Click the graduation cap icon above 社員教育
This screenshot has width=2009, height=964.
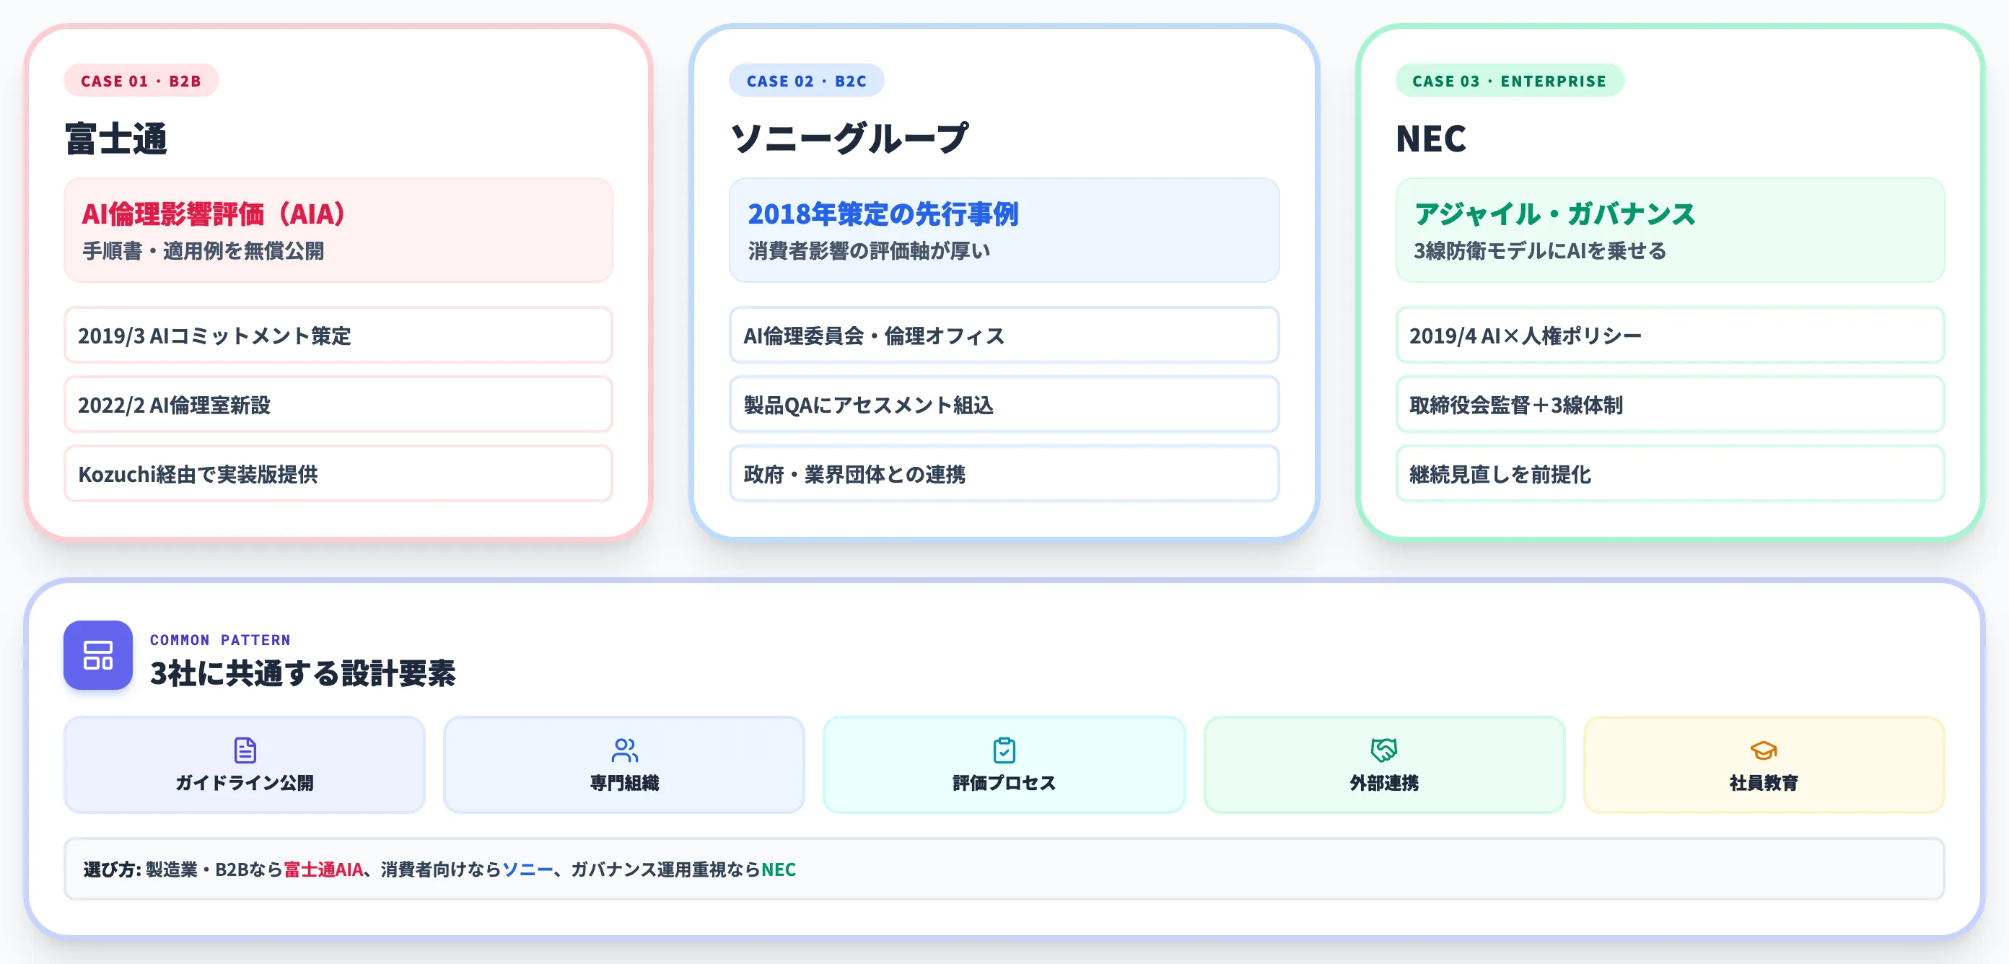(1764, 750)
